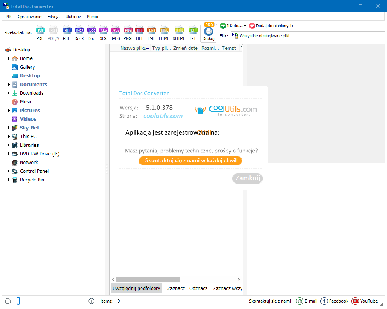The width and height of the screenshot is (387, 309).
Task: Expand the Home tree node
Action: [9, 58]
